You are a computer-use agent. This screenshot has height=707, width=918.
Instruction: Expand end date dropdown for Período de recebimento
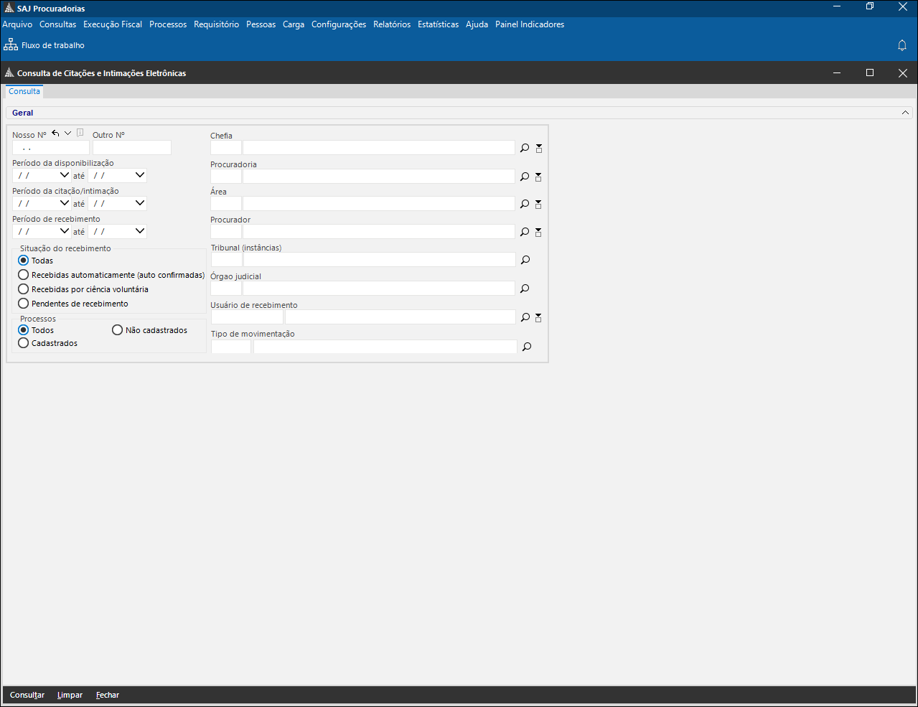pos(140,231)
